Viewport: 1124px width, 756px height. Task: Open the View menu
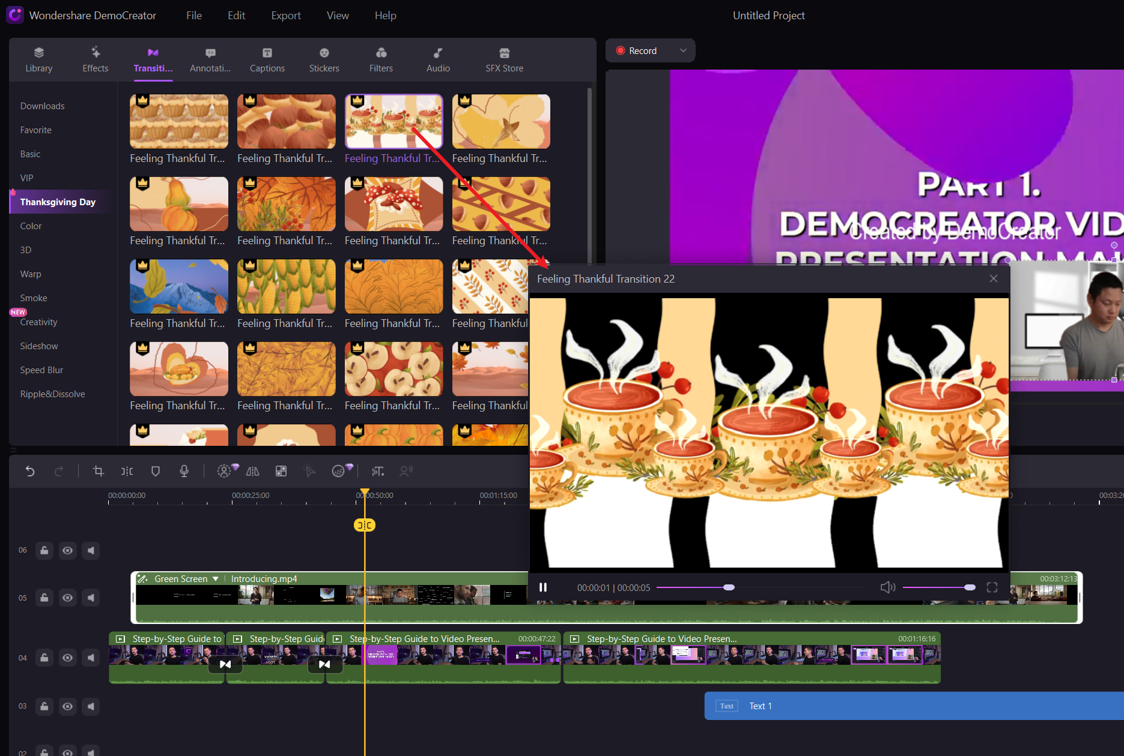click(338, 16)
